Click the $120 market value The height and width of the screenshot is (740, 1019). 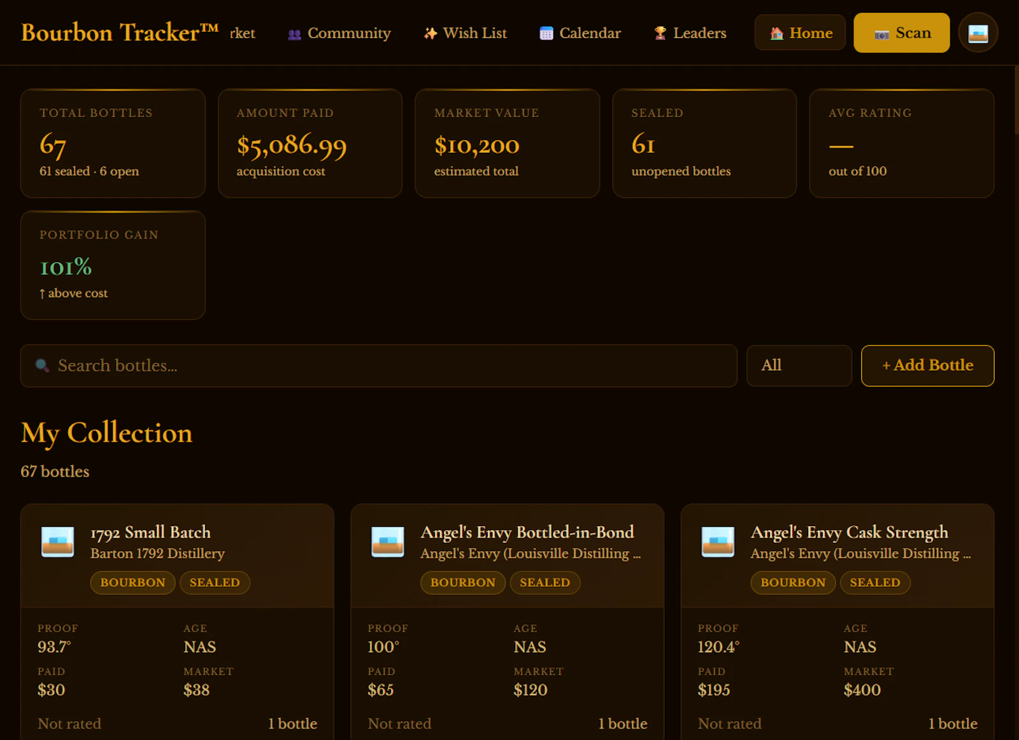531,690
